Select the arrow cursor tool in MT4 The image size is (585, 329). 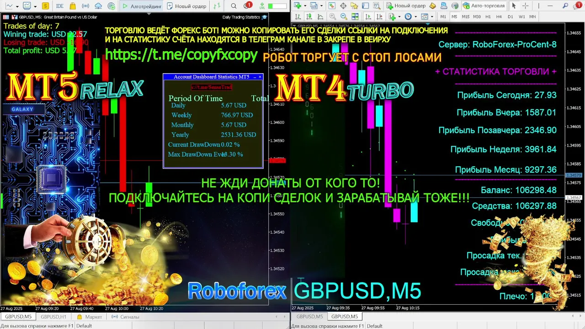click(513, 6)
